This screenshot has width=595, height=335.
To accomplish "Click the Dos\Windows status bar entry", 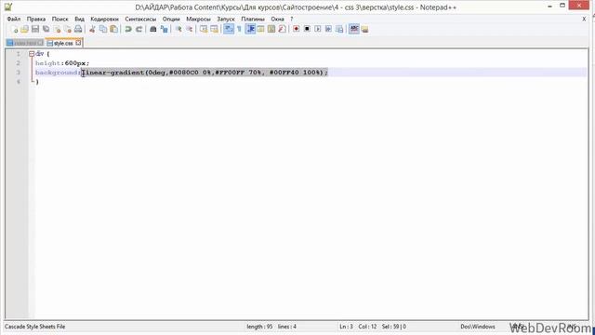I will [478, 327].
